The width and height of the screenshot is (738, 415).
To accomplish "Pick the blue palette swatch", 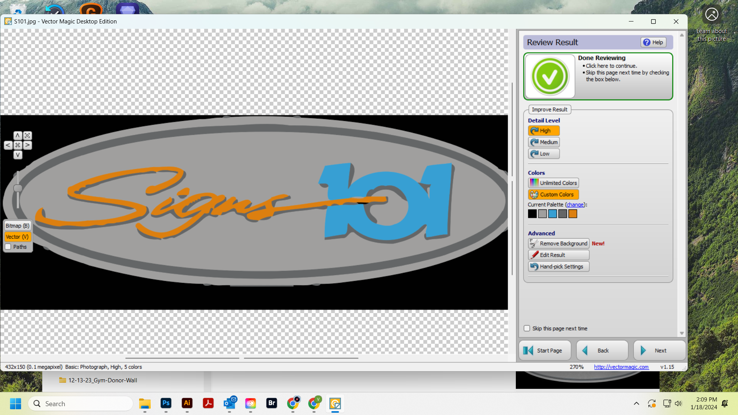I will coord(552,214).
